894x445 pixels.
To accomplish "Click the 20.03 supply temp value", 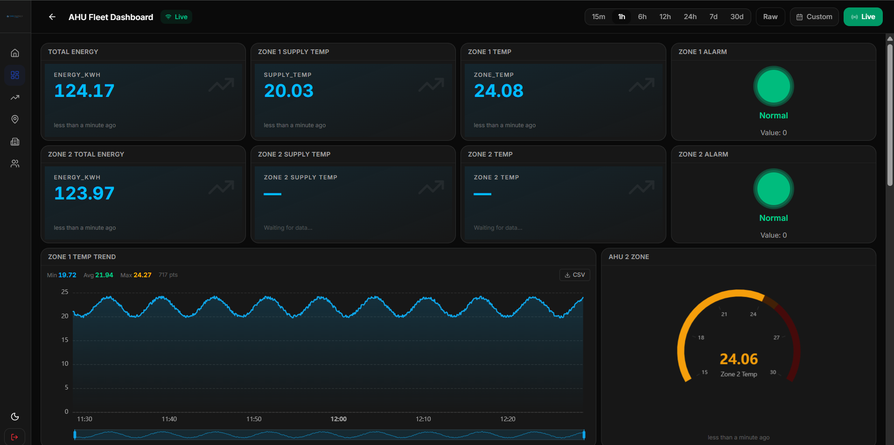I will (x=288, y=91).
